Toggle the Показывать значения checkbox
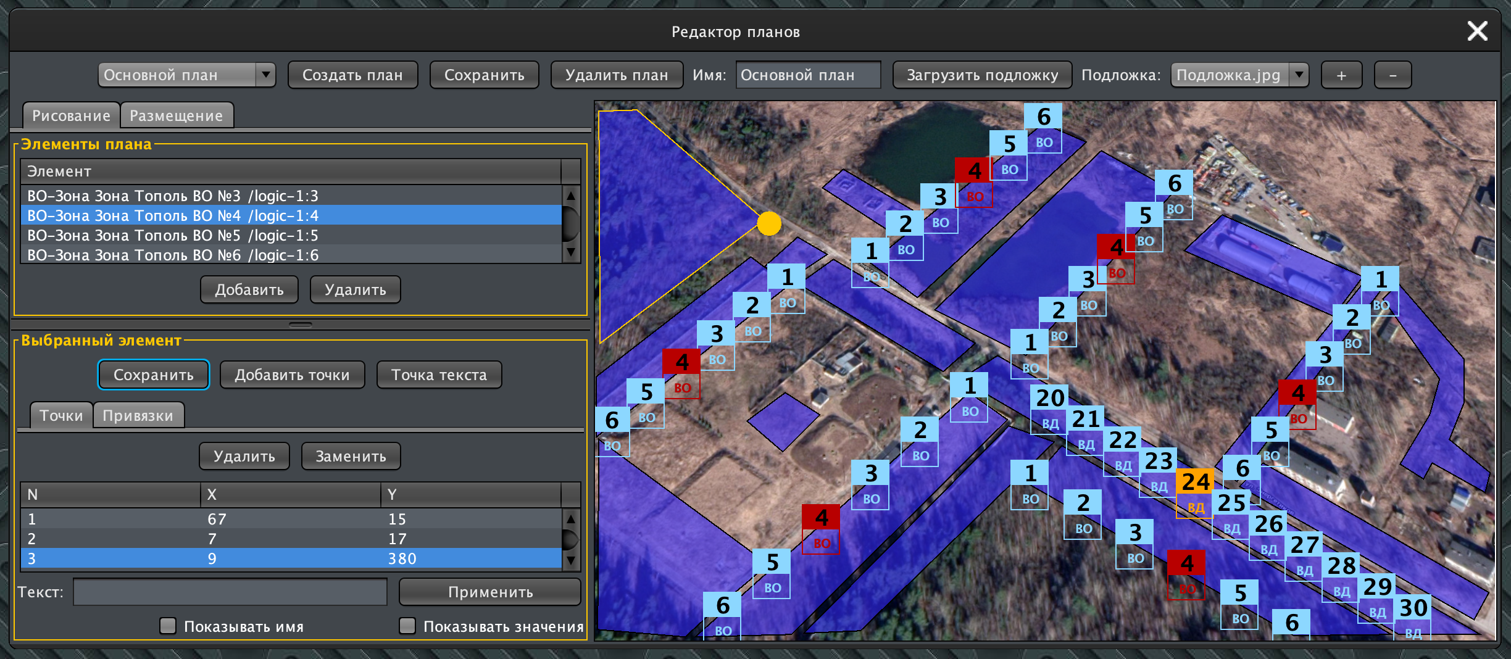 pos(407,626)
